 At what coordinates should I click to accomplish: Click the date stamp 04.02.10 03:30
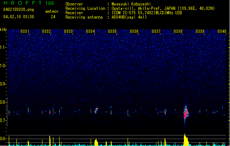[19, 17]
